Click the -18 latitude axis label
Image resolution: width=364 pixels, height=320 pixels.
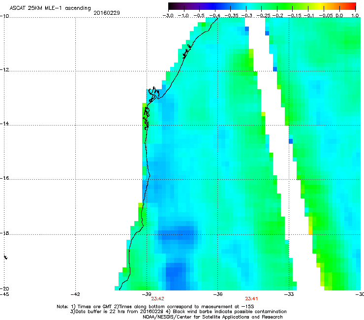[4, 233]
